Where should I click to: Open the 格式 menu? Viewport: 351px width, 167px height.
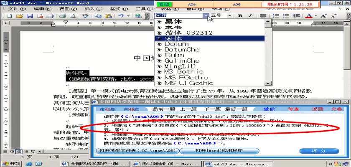(119, 9)
